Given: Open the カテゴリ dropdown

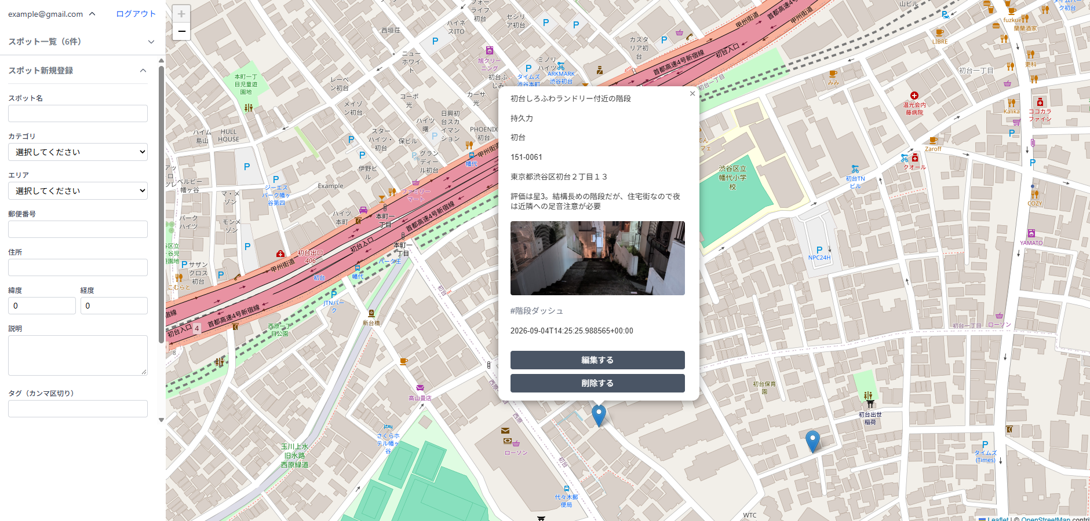Looking at the screenshot, I should [x=78, y=152].
